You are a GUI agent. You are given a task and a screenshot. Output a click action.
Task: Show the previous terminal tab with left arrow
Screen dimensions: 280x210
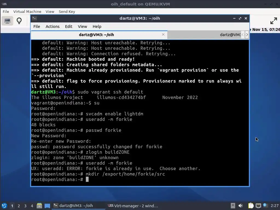click(x=243, y=35)
